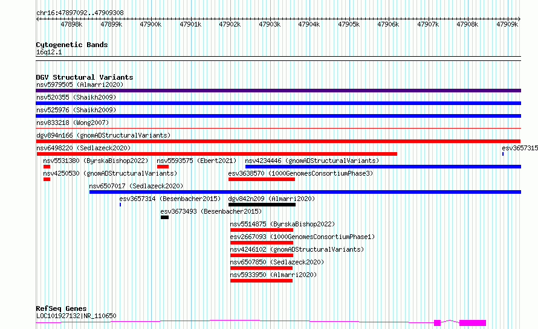
Task: Click the 47905k ruler tick label
Action: [x=349, y=25]
